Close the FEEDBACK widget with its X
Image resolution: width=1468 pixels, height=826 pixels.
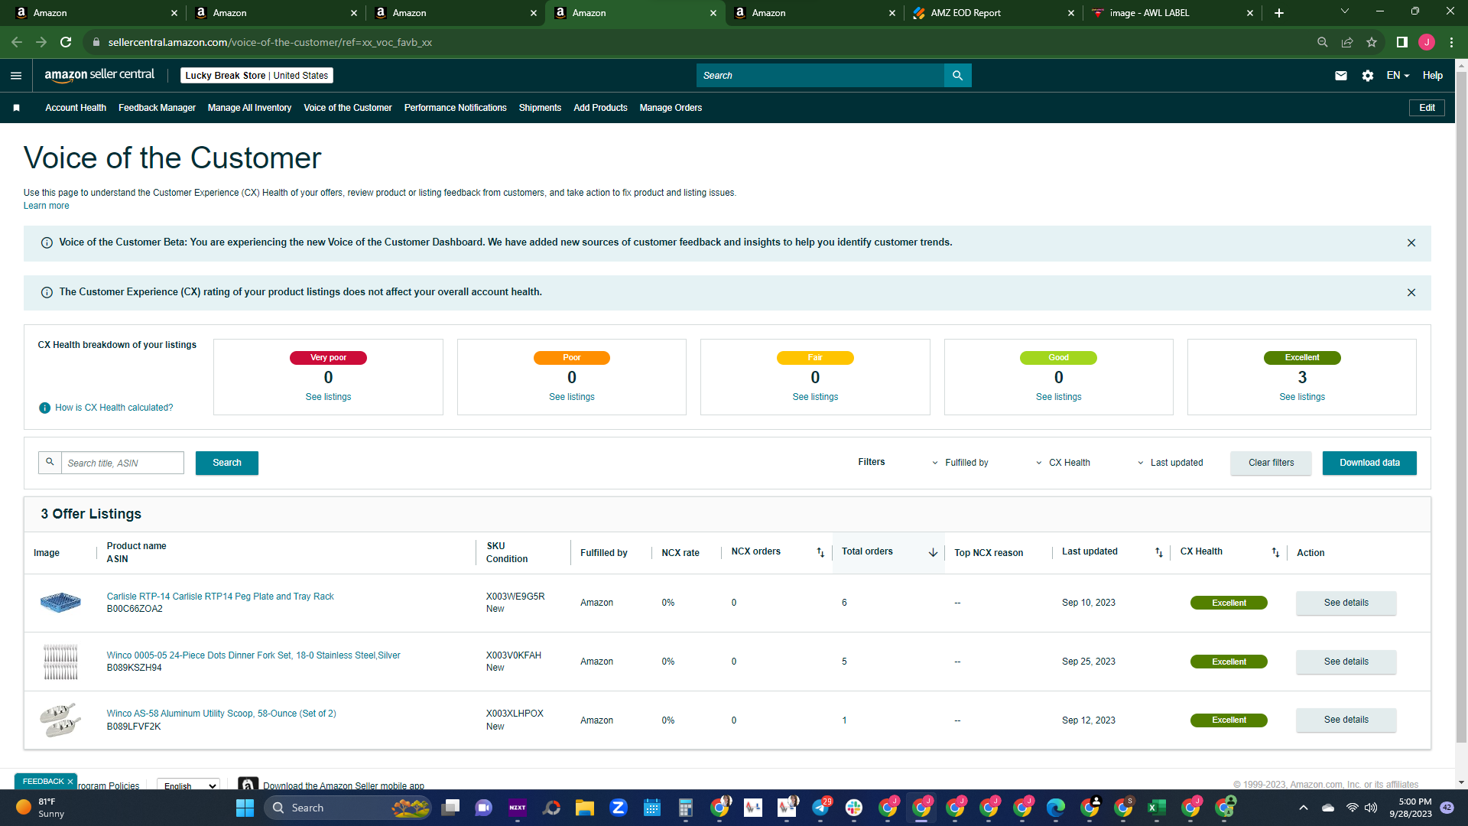click(x=70, y=782)
